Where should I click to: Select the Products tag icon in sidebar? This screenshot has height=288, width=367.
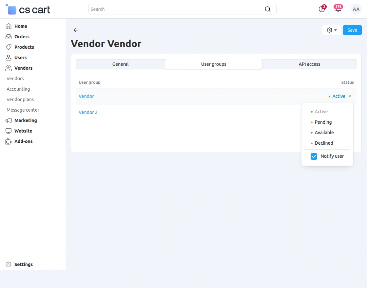click(x=9, y=47)
